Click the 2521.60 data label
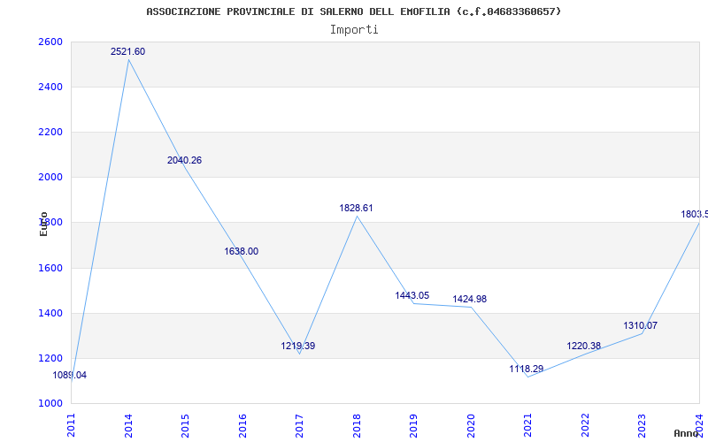 tap(127, 52)
